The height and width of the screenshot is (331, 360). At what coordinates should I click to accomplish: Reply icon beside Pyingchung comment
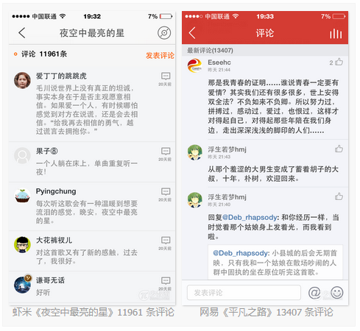166,191
